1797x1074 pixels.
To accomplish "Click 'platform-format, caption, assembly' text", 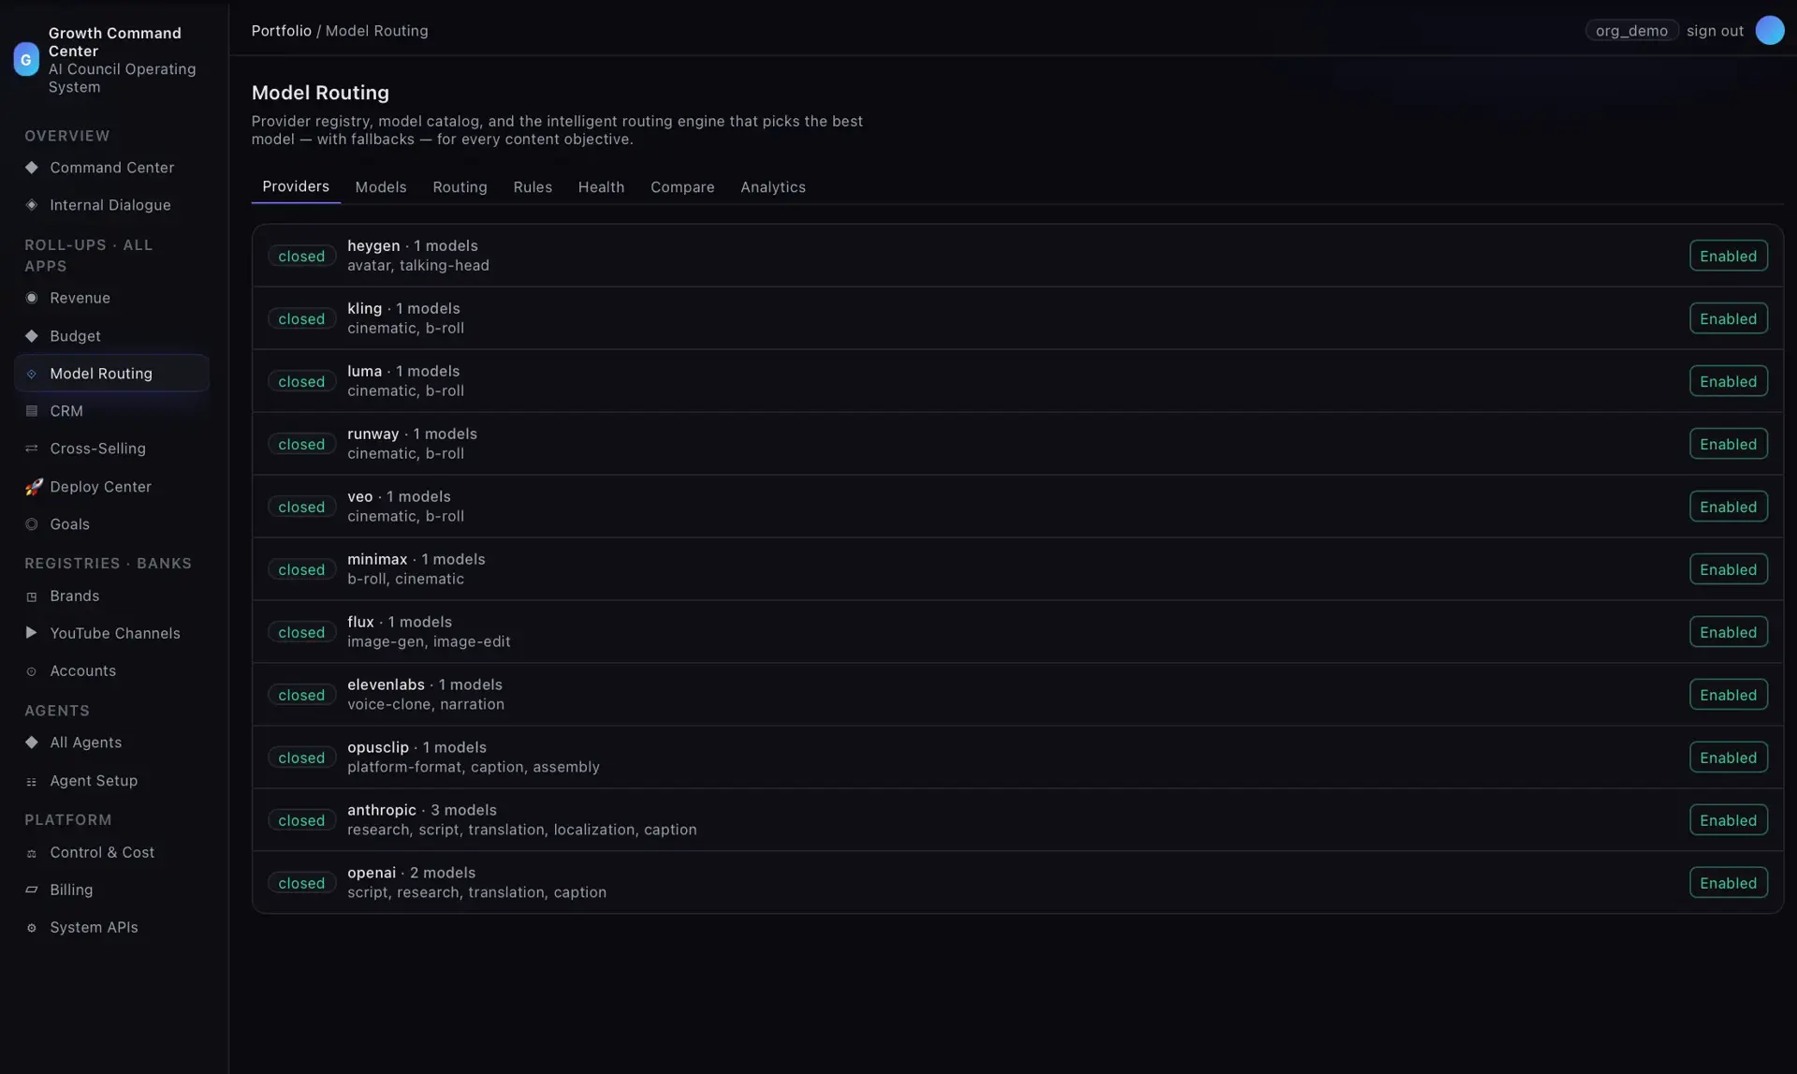I will pyautogui.click(x=474, y=767).
